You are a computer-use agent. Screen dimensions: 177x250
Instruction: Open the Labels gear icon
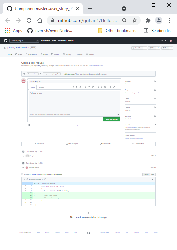155,99
